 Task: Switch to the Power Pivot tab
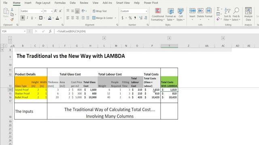tap(151, 3)
